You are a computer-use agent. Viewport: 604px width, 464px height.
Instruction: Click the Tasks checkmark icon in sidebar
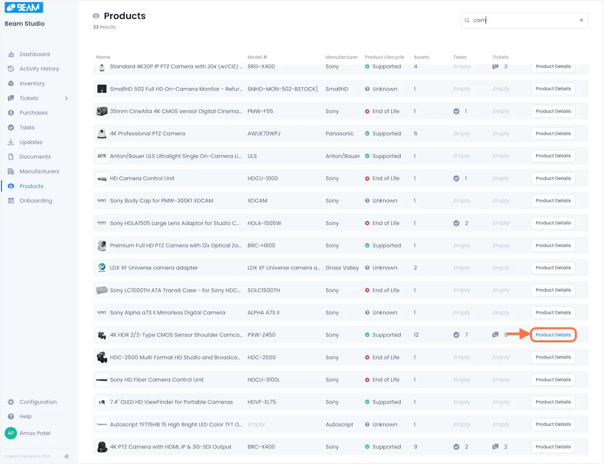11,127
